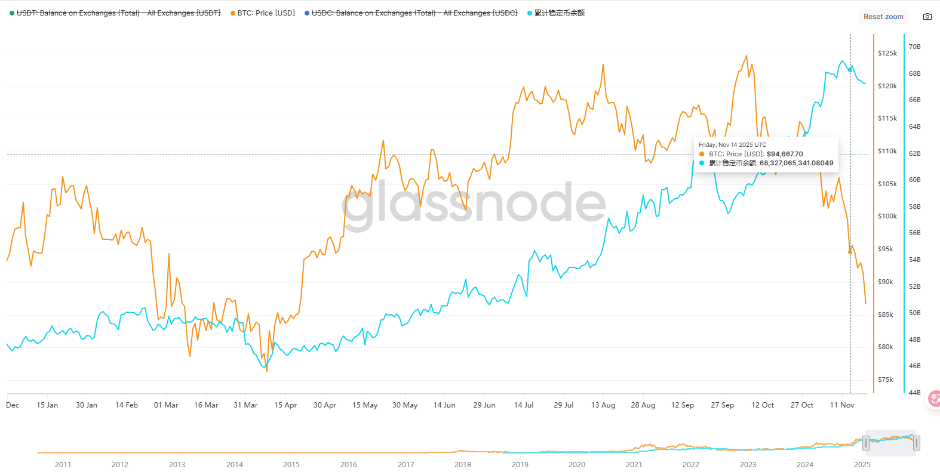Show the hidden USDC Balance on Exchanges series

click(x=414, y=13)
